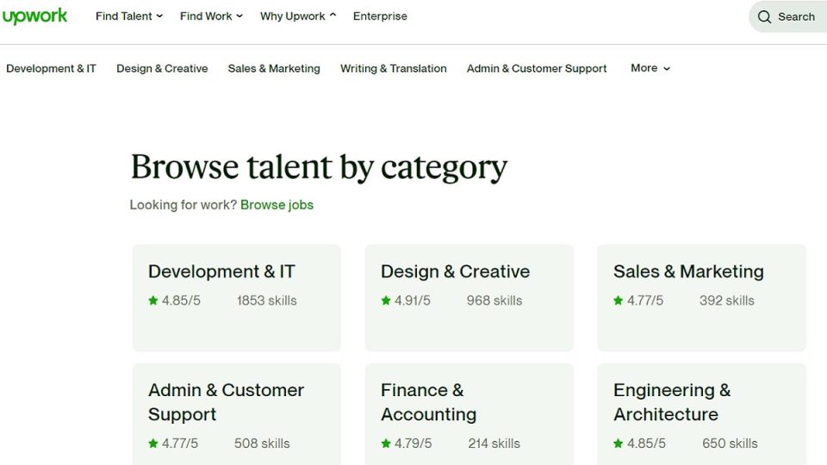Click the star rating on Engineering & Architecture card

coord(639,443)
